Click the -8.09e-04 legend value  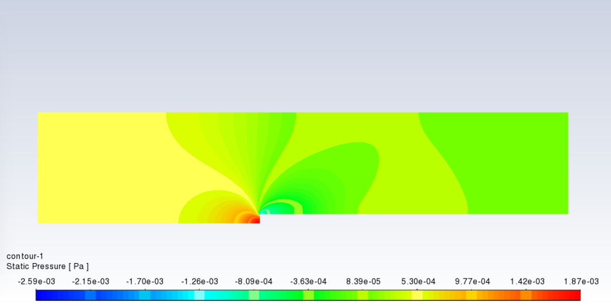coord(253,282)
